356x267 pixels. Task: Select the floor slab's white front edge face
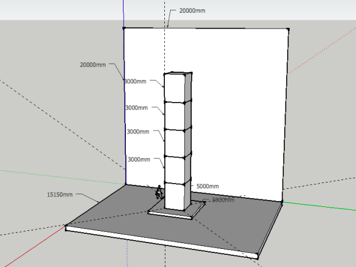point(161,242)
